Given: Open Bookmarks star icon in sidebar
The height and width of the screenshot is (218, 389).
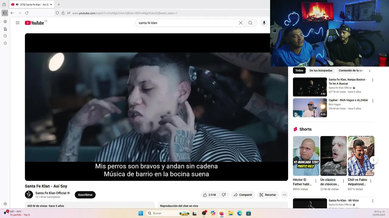Looking at the screenshot, I should pyautogui.click(x=5, y=43).
